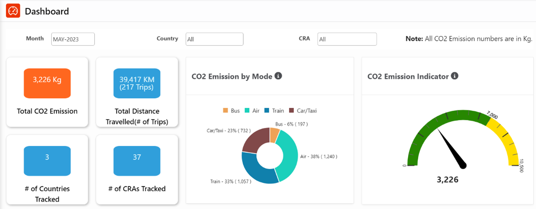Open the Month dropdown showing MAY-2023
Viewport: 536px width, 209px height.
[x=73, y=39]
